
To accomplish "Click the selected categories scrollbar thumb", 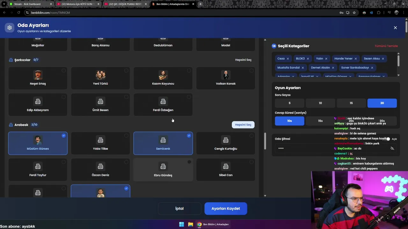I will [398, 61].
